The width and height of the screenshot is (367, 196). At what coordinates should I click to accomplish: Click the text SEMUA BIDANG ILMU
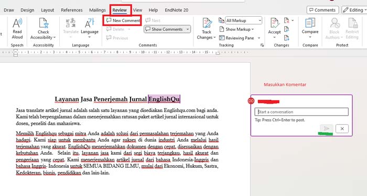[x=111, y=166]
